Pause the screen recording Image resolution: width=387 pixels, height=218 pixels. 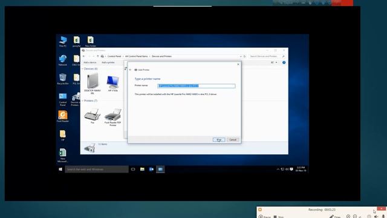pos(265,217)
